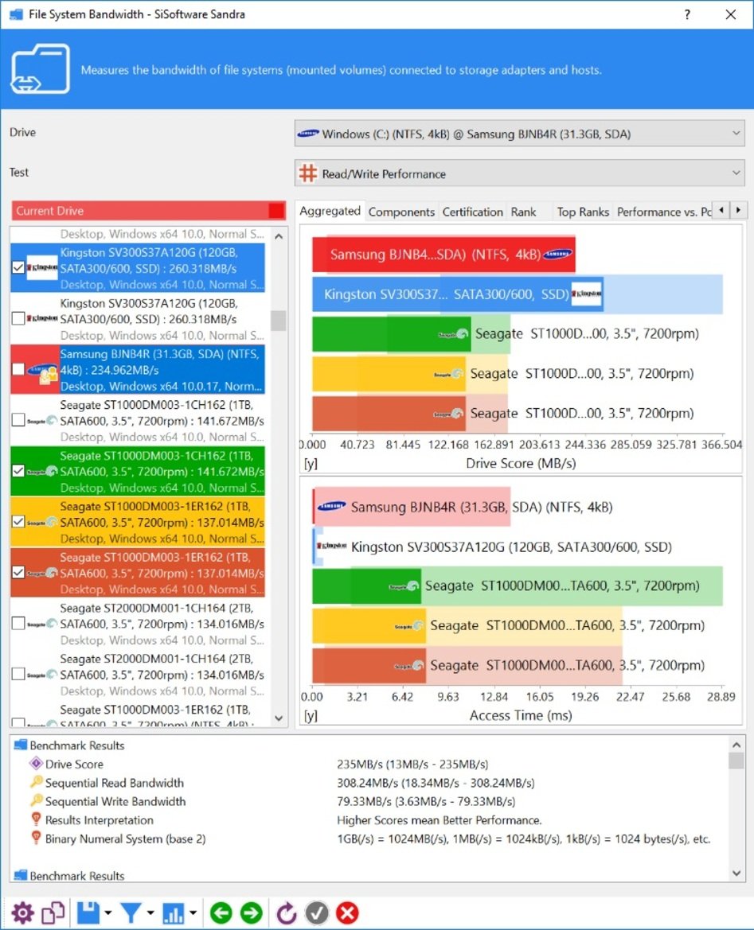Refresh the benchmark with the purple arrow icon
The image size is (754, 930).
(x=286, y=912)
